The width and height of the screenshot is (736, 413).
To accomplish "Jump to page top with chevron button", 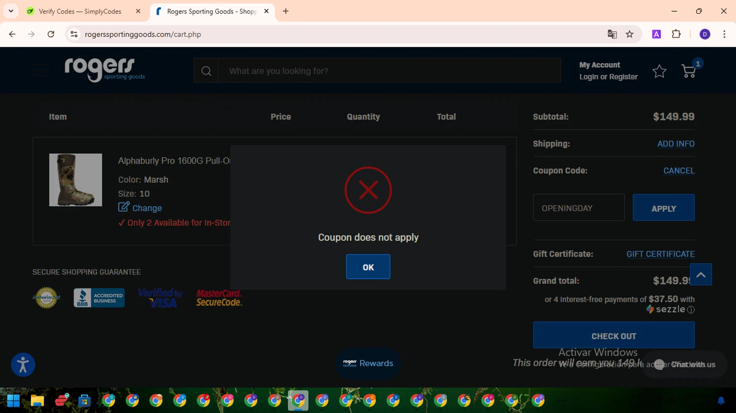I will pyautogui.click(x=701, y=274).
